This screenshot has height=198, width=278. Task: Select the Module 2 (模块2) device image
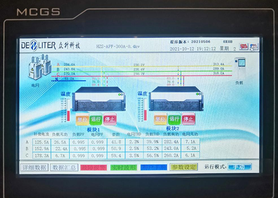pyautogui.click(x=172, y=101)
